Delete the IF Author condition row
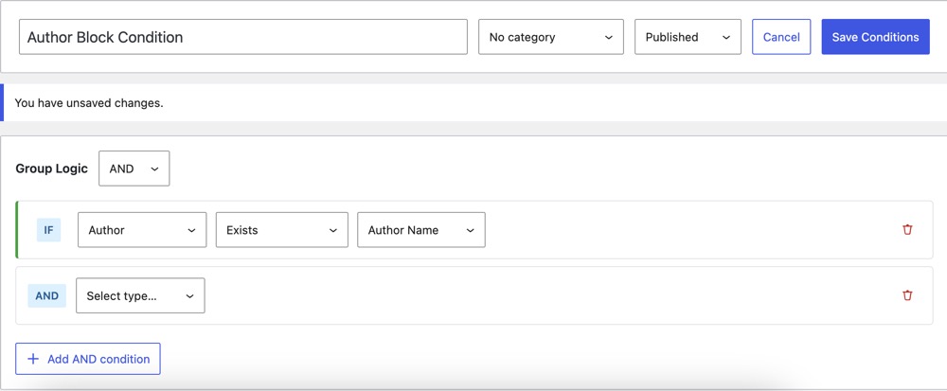This screenshot has width=947, height=391. 907,230
